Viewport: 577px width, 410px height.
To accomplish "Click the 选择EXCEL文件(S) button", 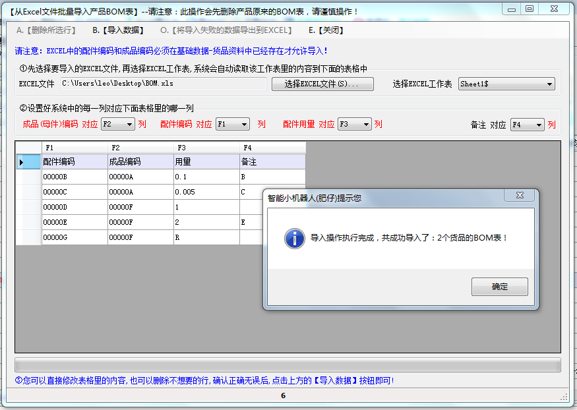I will tap(322, 84).
